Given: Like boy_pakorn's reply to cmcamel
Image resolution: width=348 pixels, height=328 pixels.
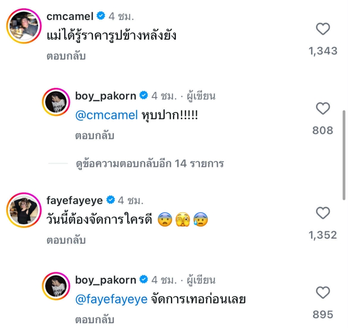Looking at the screenshot, I should (x=323, y=109).
